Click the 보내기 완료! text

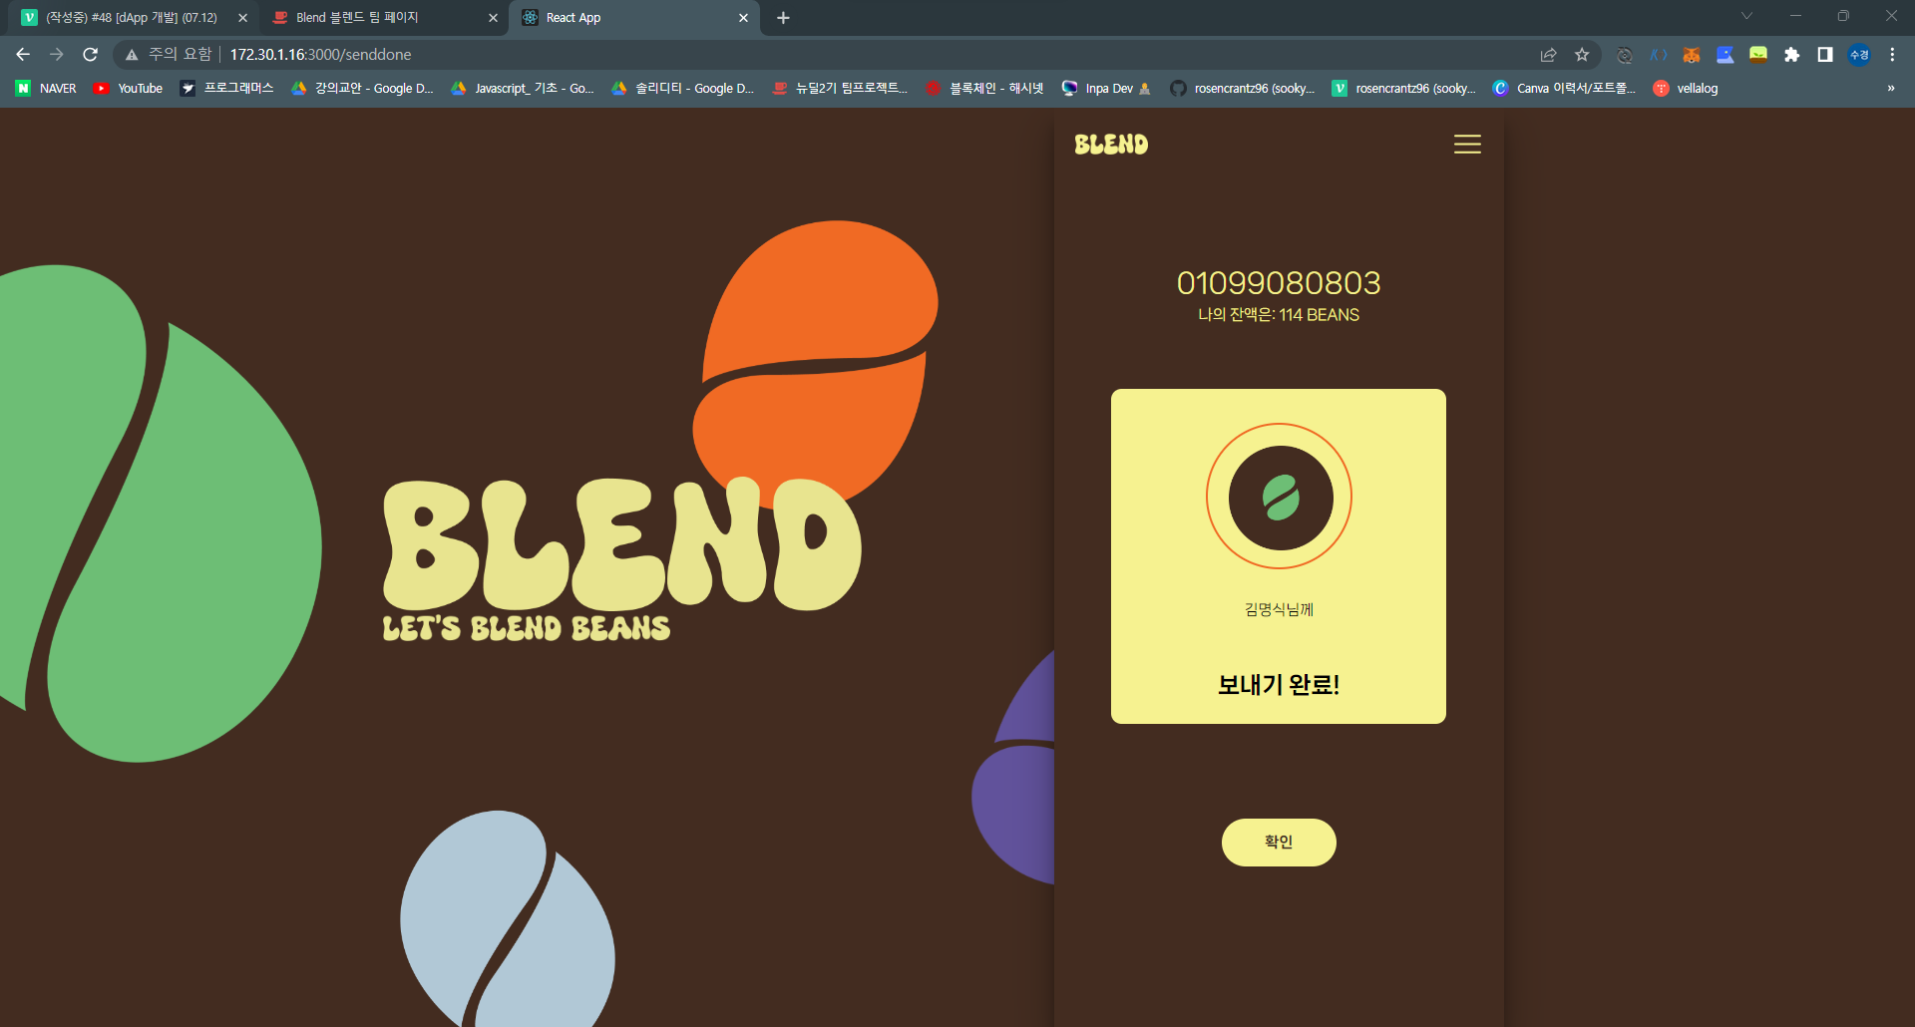pos(1279,685)
